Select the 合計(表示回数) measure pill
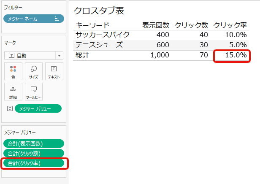260x184 pixels. (x=33, y=143)
